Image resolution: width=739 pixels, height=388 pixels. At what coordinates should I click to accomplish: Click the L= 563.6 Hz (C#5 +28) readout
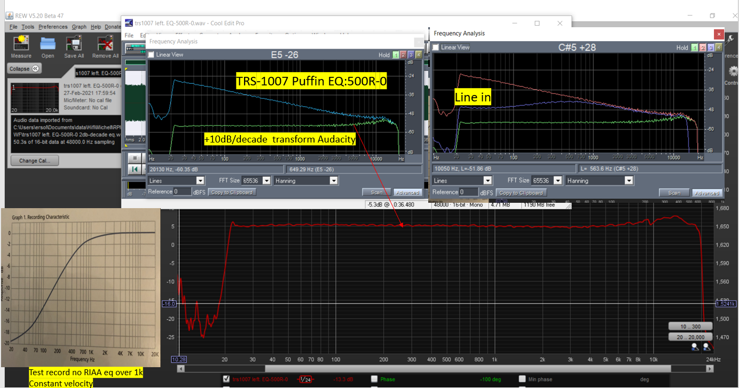tap(650, 169)
